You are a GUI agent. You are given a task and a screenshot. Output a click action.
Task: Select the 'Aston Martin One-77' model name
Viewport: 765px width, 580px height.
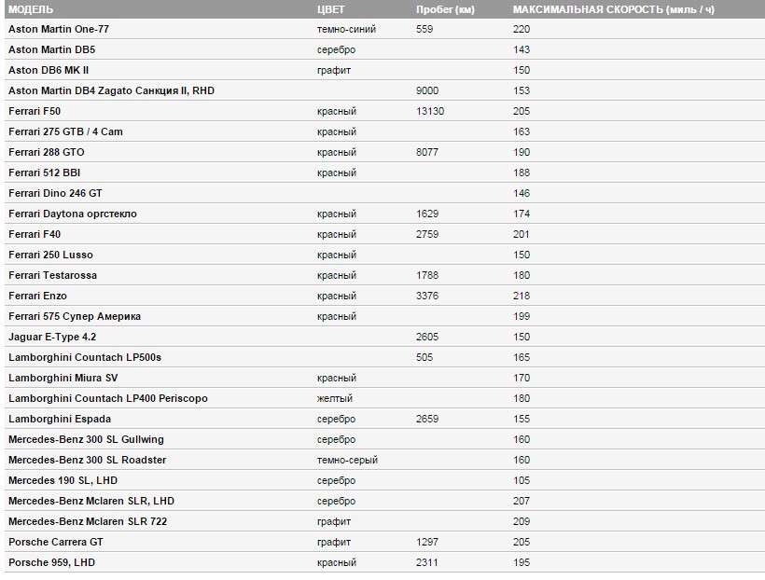(x=59, y=29)
